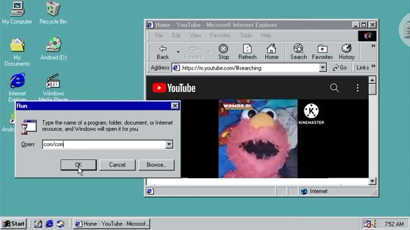
Task: Open the Favorites menu
Action: point(220,35)
